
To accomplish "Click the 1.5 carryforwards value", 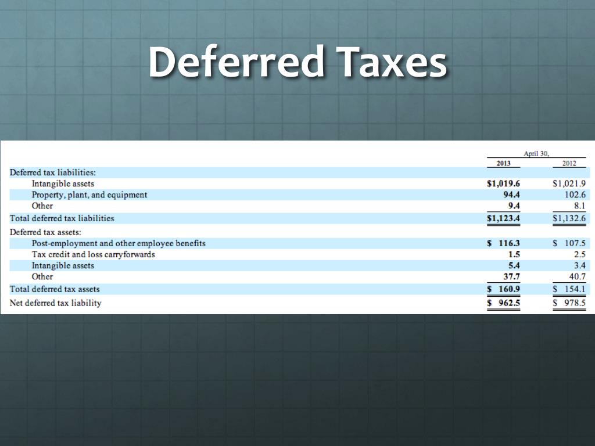I will (x=514, y=254).
